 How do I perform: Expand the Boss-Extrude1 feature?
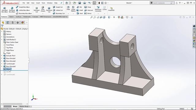[x=2, y=58]
